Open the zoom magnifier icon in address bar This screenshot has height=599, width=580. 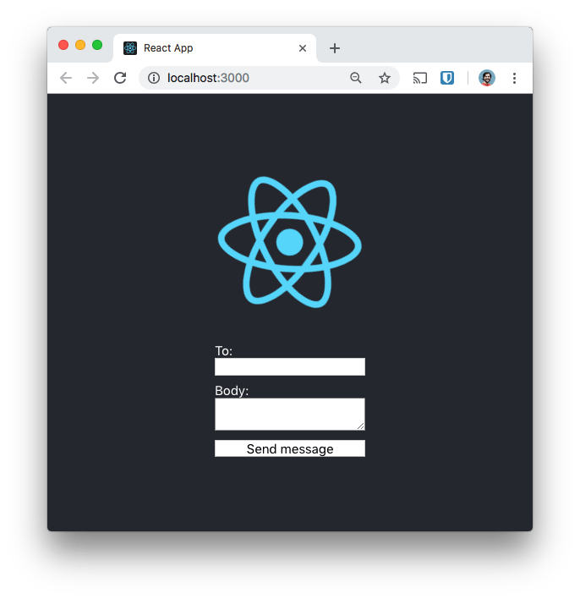tap(355, 78)
